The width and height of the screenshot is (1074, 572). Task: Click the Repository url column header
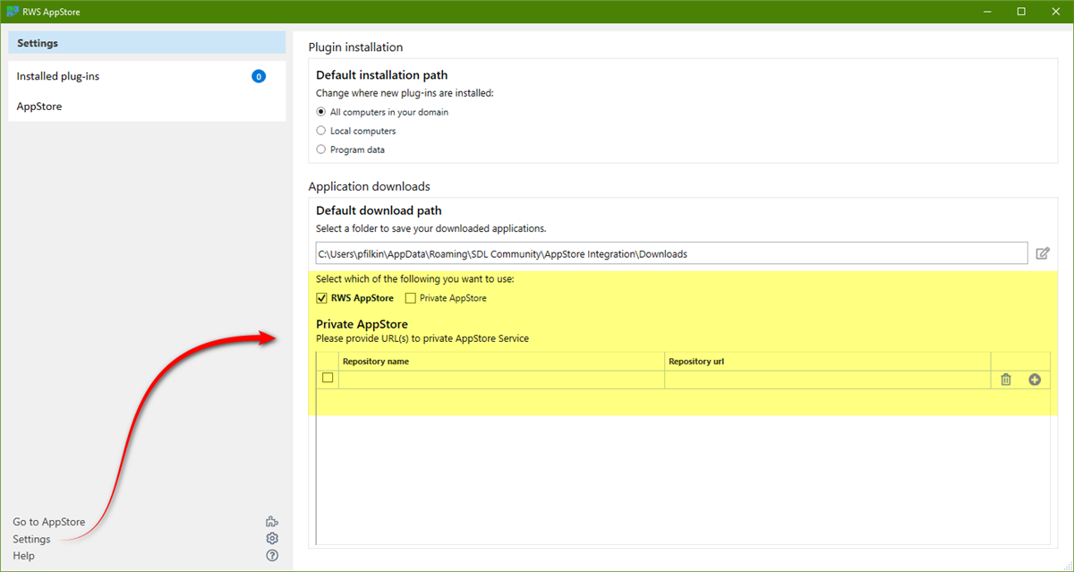828,362
